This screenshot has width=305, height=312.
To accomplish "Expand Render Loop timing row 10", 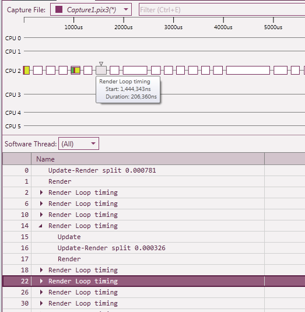I will click(41, 215).
